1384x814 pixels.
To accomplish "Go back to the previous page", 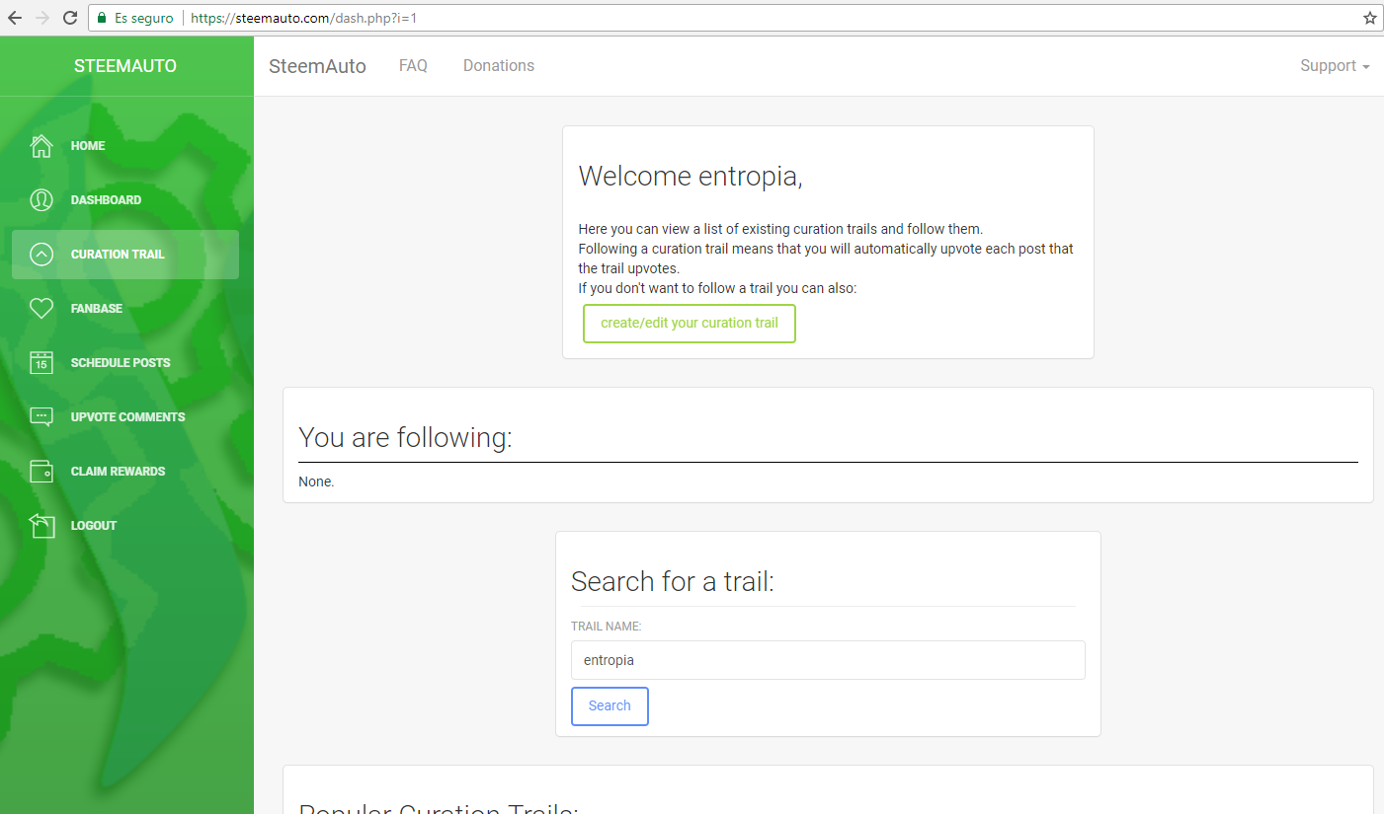I will pyautogui.click(x=15, y=18).
